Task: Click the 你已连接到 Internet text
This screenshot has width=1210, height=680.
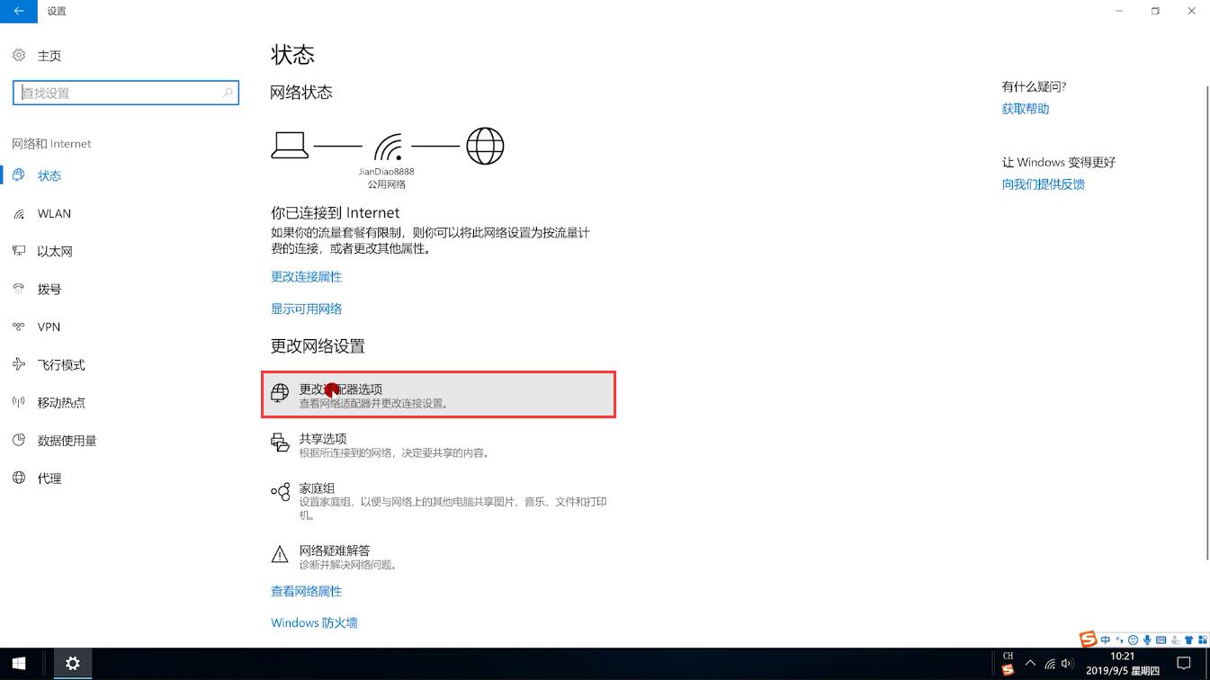Action: click(335, 213)
